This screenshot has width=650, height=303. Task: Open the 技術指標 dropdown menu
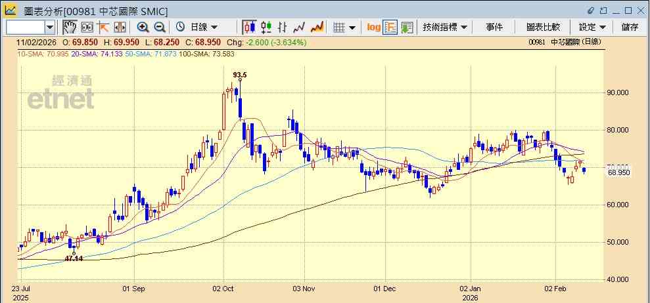(444, 28)
